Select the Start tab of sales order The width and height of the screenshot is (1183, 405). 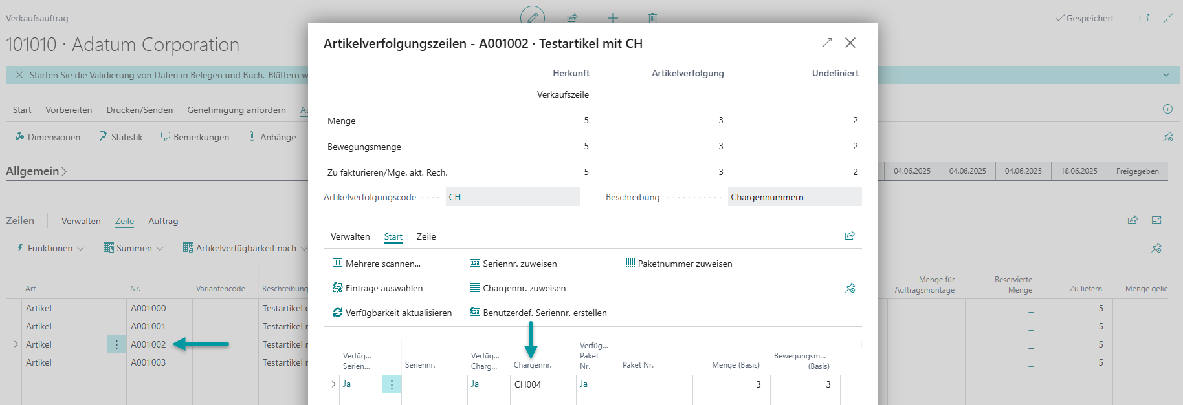point(22,110)
